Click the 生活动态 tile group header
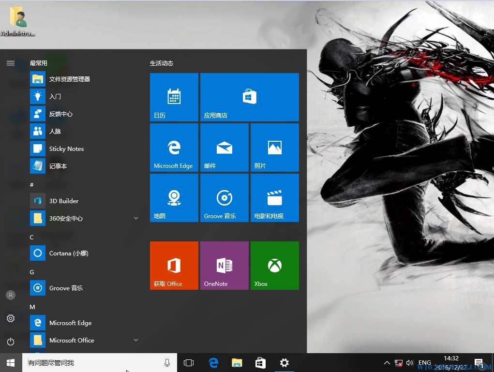The width and height of the screenshot is (494, 372). [162, 63]
